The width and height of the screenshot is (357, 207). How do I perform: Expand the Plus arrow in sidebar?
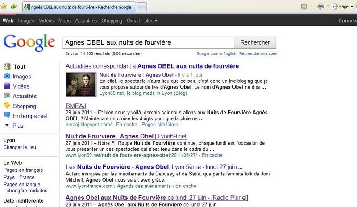7,125
